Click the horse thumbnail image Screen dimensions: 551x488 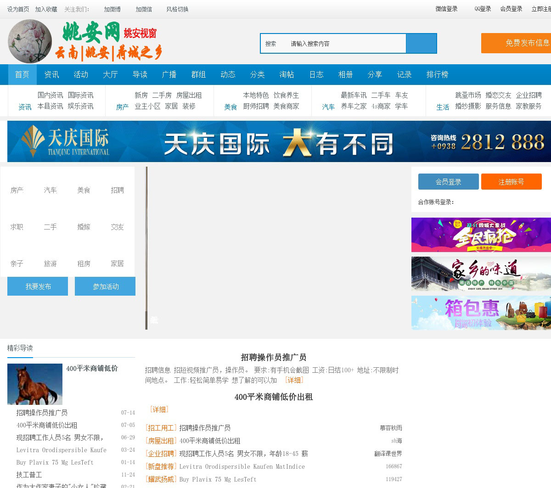coord(35,384)
